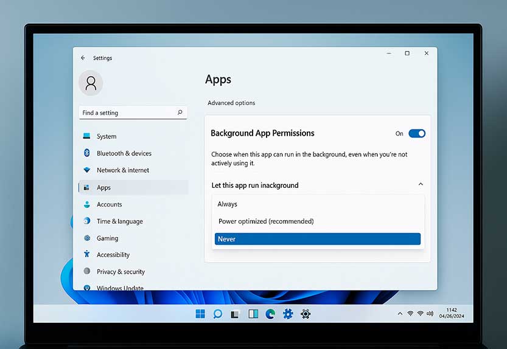Click the Background App Permissions title
The width and height of the screenshot is (507, 349).
[x=262, y=133]
